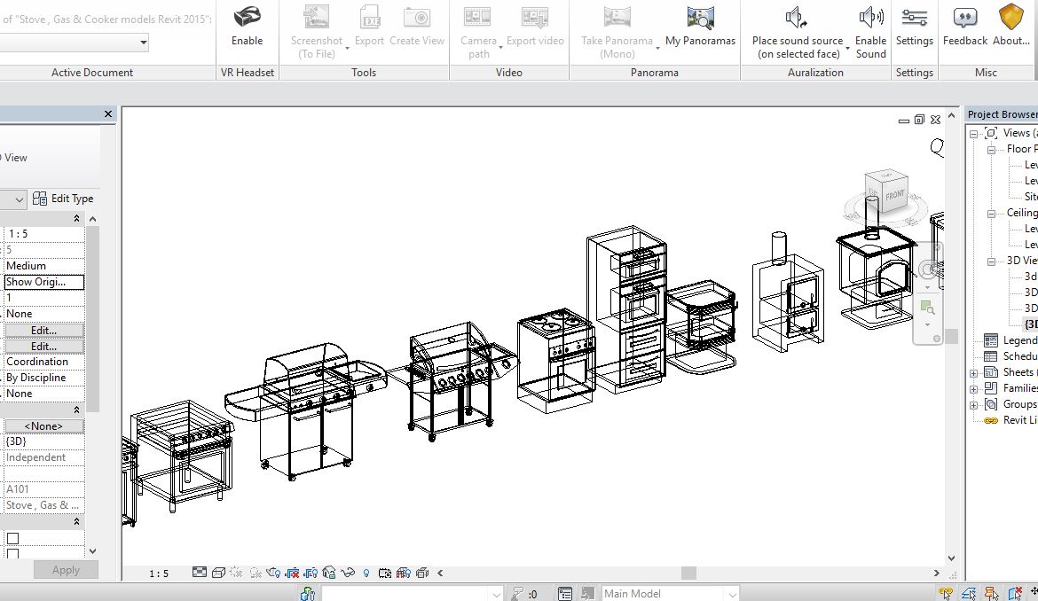Toggle temporary hide/isolate sunglasses icon

[x=348, y=574]
